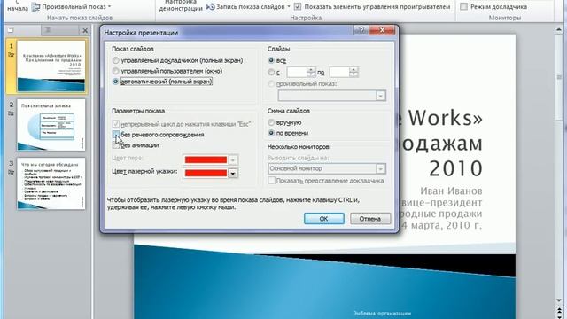The height and width of the screenshot is (319, 567).
Task: Click the scroll down arrow of slide area
Action: coord(559,300)
